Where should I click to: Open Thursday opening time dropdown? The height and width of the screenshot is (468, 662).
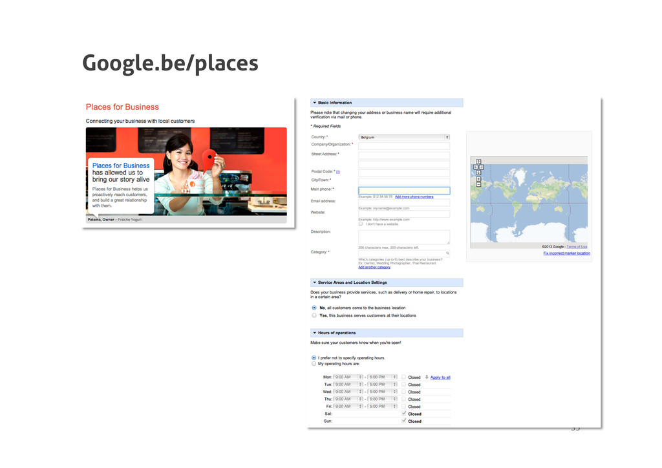coord(348,399)
